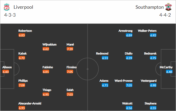Open player Firmino on the pitch
The width and height of the screenshot is (176, 111).
pos(72,67)
